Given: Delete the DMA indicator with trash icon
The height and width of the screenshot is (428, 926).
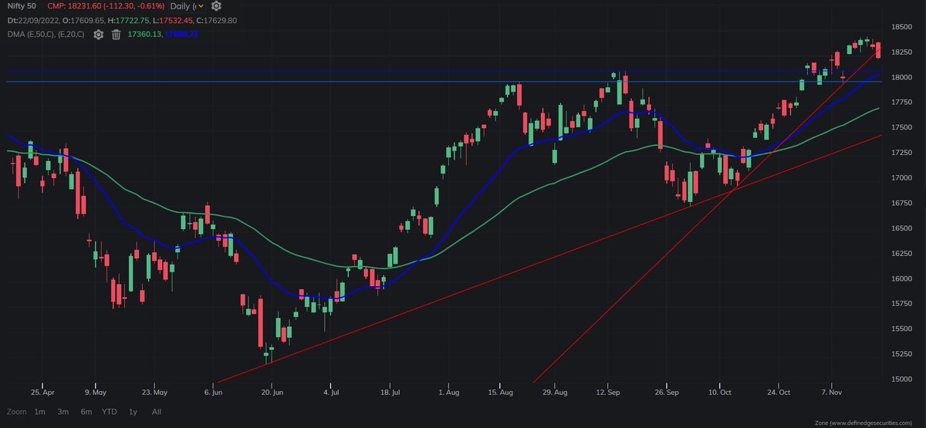Looking at the screenshot, I should coord(116,34).
